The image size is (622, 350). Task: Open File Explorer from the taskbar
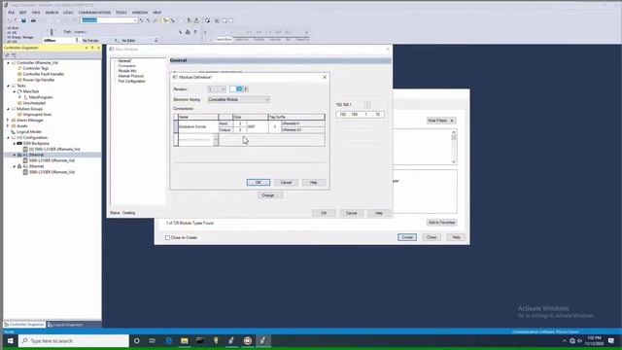tap(185, 341)
